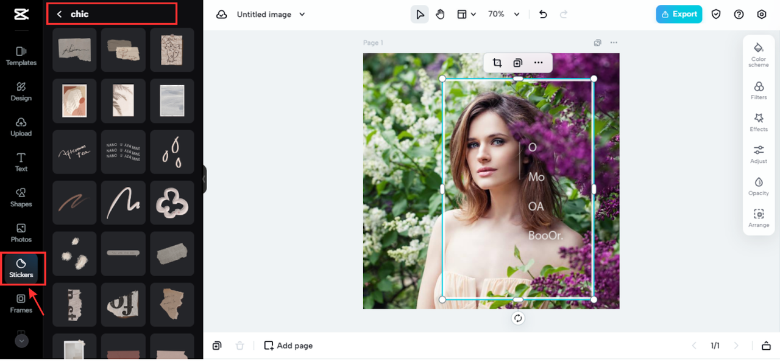Open the layers panel icon at bottom right

click(x=766, y=346)
